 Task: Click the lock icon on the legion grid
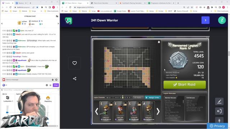[159, 42]
